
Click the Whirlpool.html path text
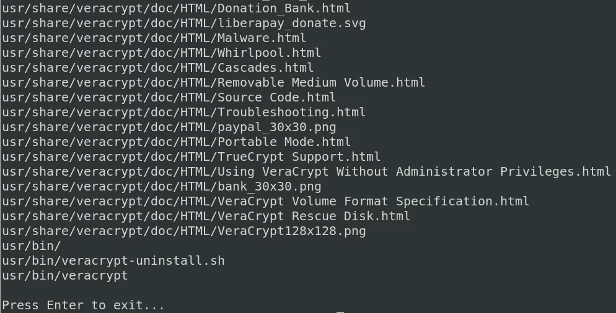(x=162, y=53)
